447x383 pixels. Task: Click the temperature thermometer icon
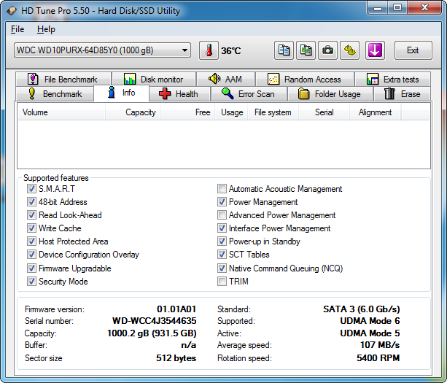[x=209, y=50]
